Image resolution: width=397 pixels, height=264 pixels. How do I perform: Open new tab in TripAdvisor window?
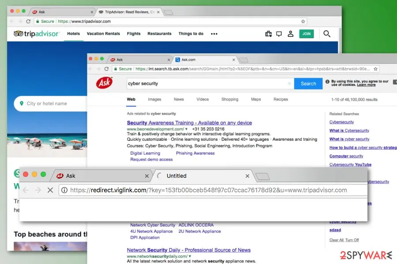point(169,12)
